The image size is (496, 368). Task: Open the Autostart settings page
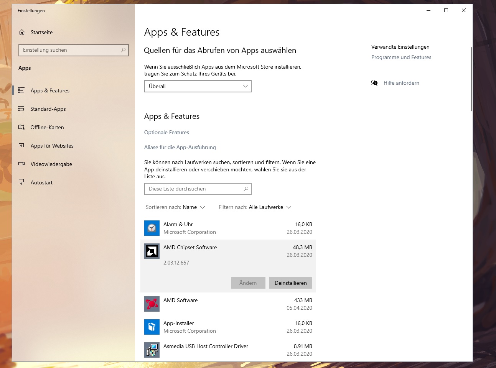point(74,182)
